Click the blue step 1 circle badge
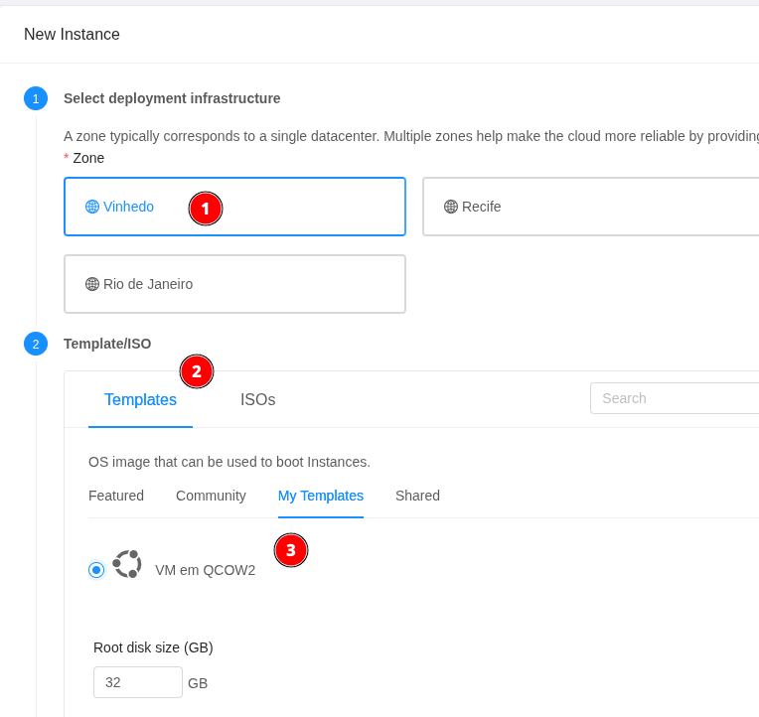 36,98
